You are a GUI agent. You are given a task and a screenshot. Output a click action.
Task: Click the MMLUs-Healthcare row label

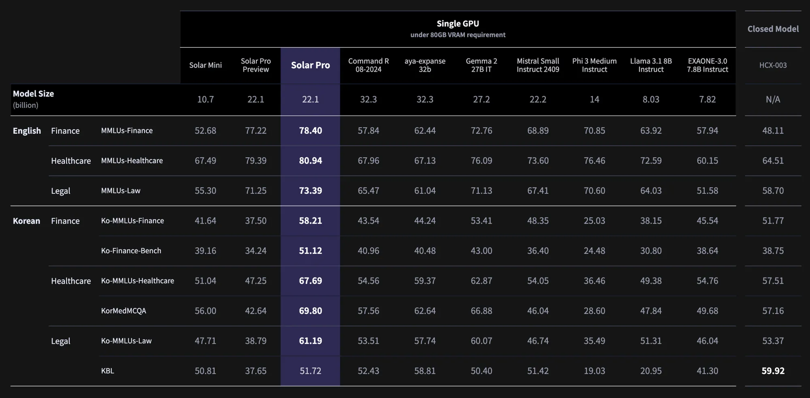[x=132, y=160]
